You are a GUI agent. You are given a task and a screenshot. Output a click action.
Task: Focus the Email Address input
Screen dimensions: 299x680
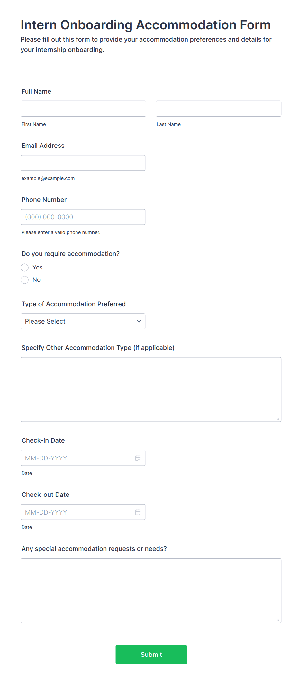[83, 163]
